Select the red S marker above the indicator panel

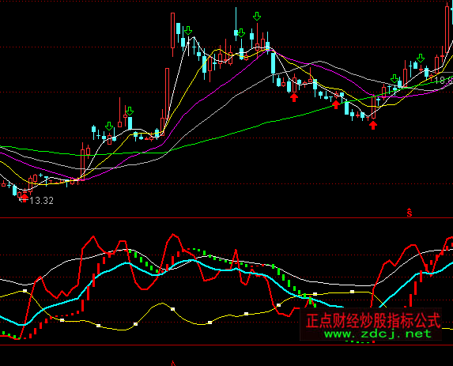click(x=409, y=213)
